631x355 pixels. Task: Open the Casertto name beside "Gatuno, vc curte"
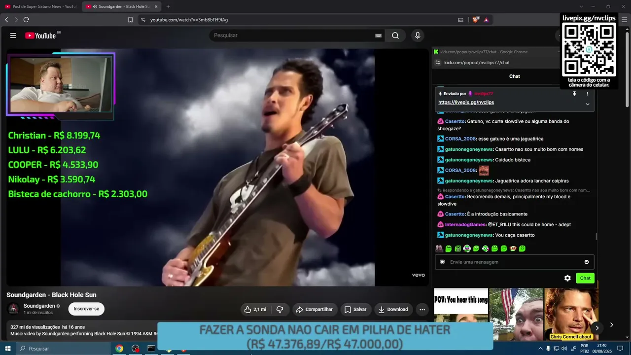tap(455, 121)
